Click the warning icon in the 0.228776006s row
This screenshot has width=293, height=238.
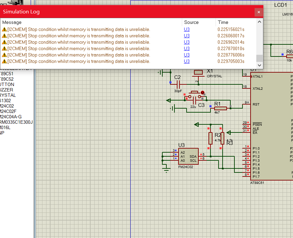[4, 55]
